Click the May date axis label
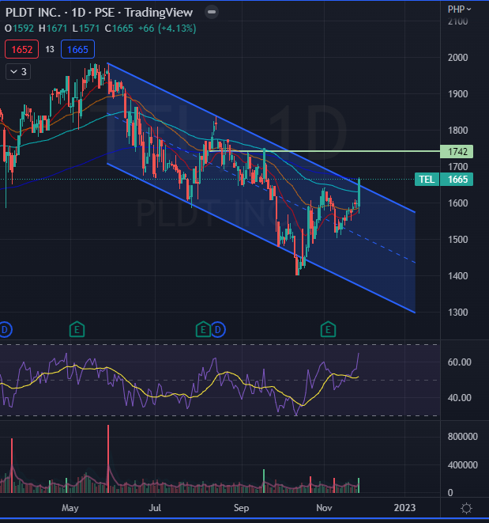This screenshot has height=523, width=489. [70, 508]
